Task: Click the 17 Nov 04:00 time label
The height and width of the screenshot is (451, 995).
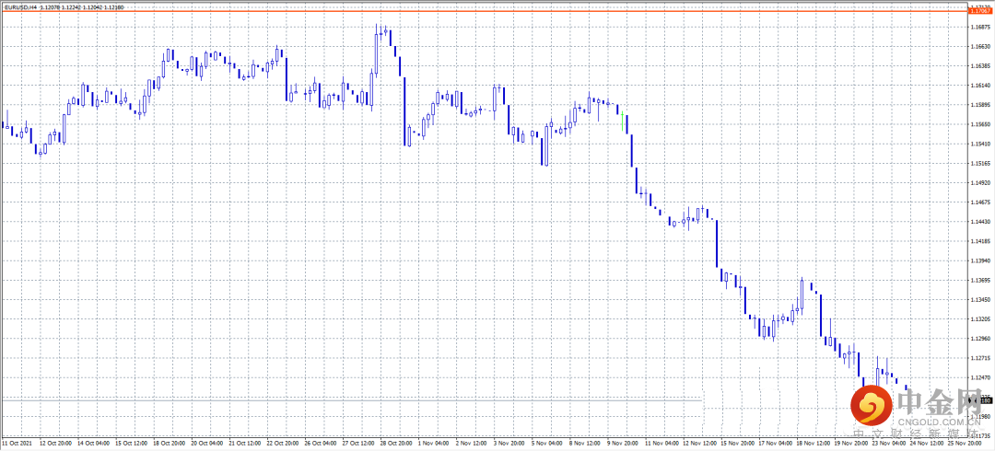Action: pyautogui.click(x=778, y=444)
